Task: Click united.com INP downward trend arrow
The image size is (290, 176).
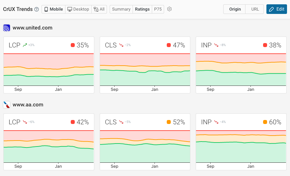Action: (x=216, y=45)
